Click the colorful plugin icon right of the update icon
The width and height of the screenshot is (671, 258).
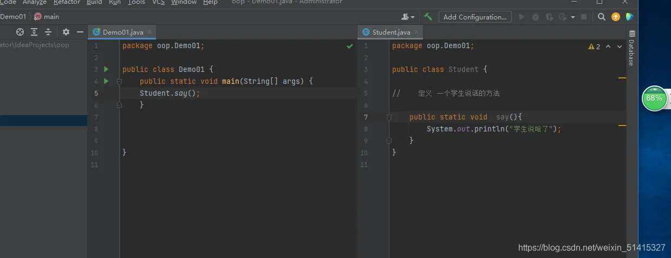click(630, 17)
